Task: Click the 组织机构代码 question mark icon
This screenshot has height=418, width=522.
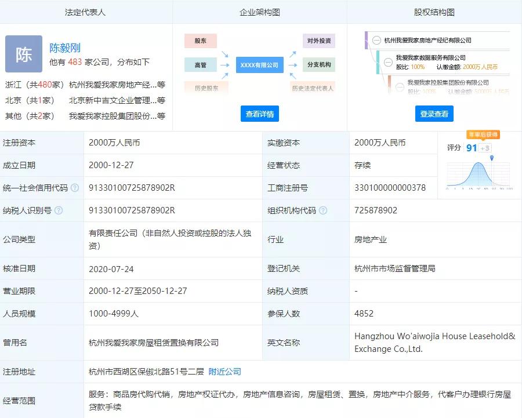Action: click(x=323, y=210)
